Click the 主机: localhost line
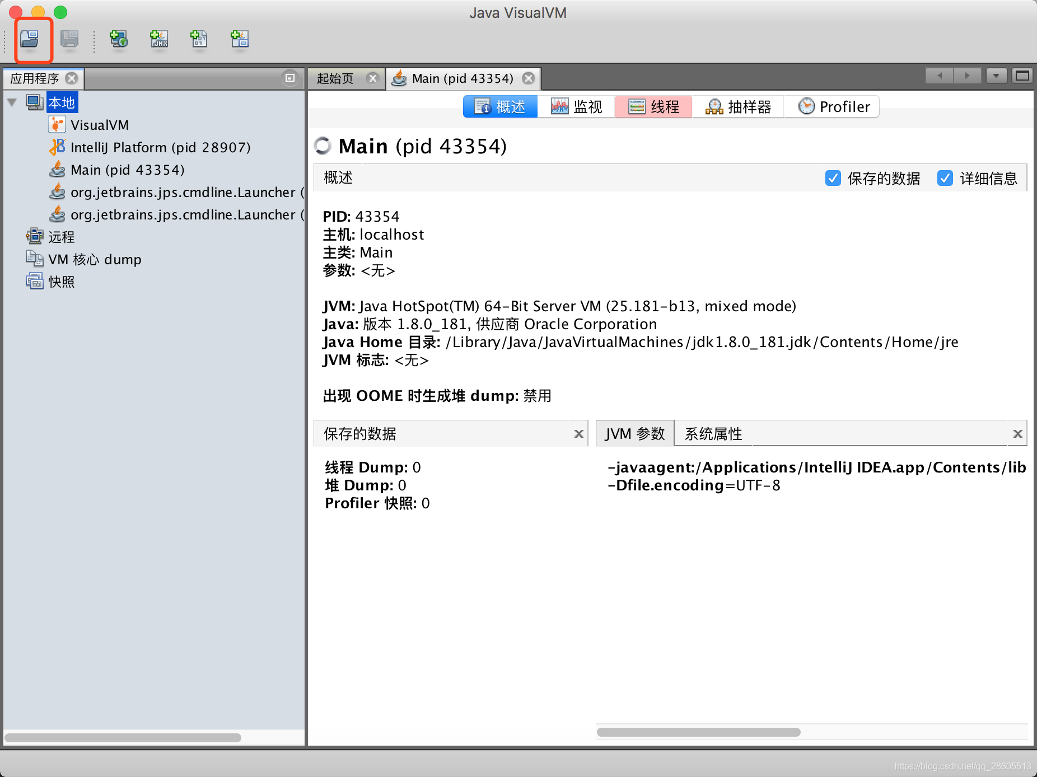The image size is (1037, 777). 373,235
